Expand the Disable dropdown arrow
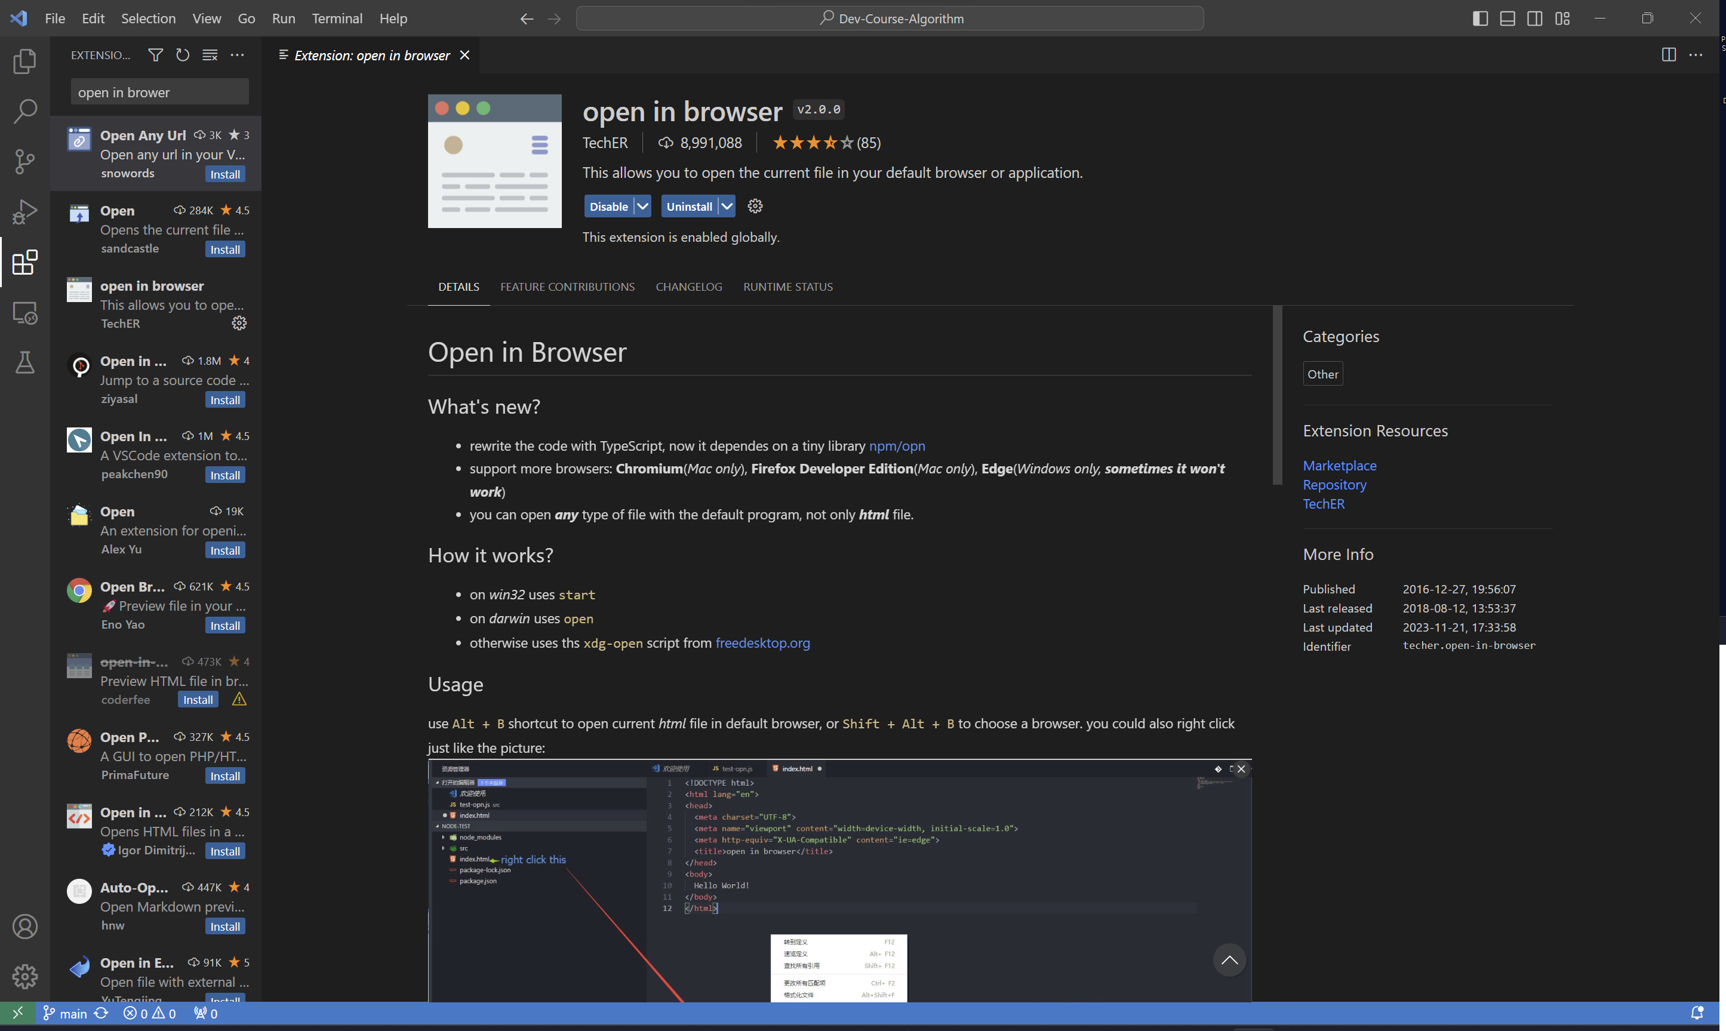The width and height of the screenshot is (1726, 1031). tap(642, 207)
